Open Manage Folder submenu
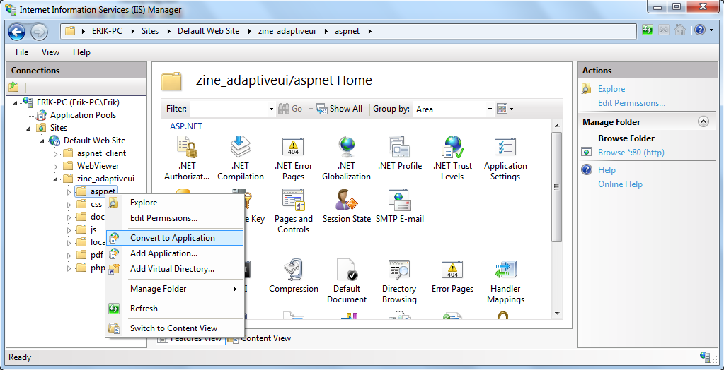The image size is (724, 370). pos(175,289)
